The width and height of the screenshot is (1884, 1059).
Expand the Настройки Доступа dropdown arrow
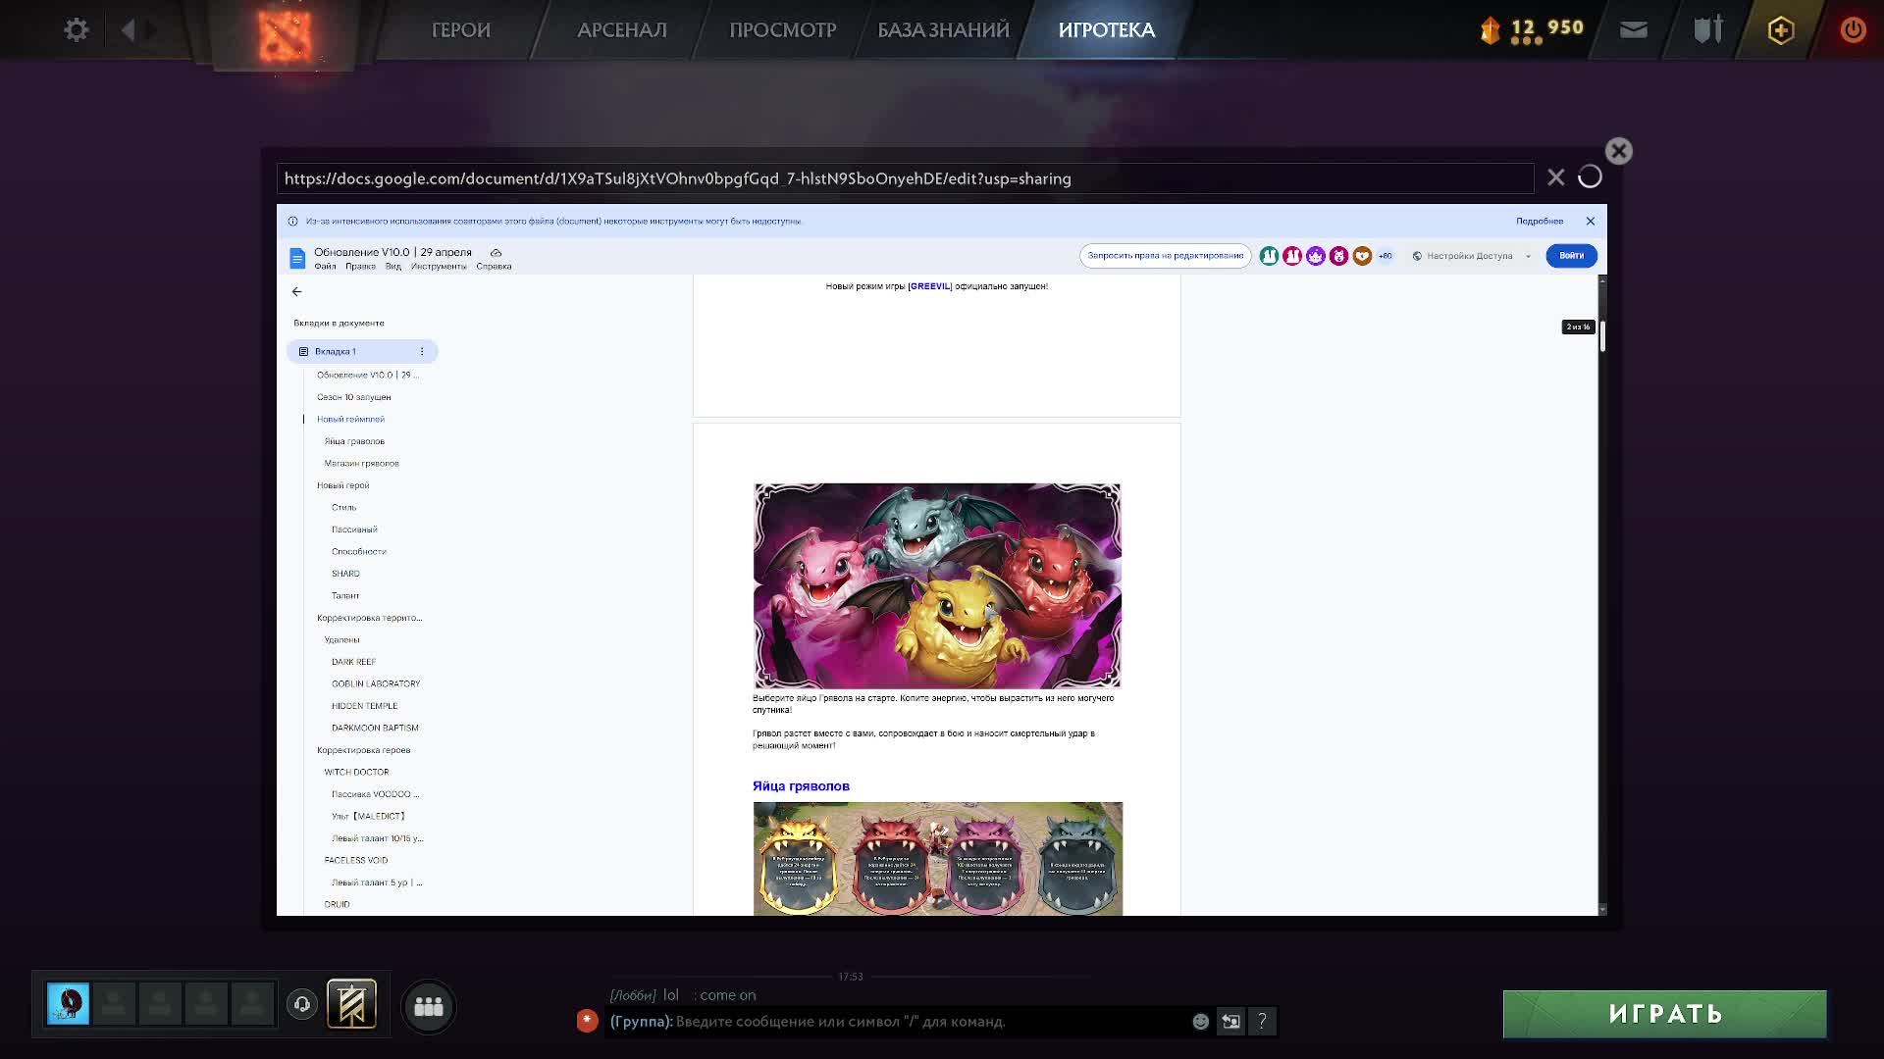click(x=1527, y=256)
